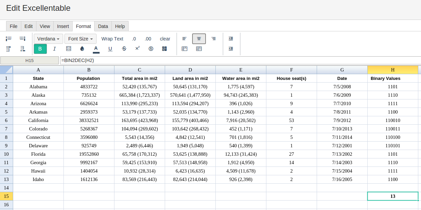Open the Verdana font dropdown
The height and width of the screenshot is (210, 421).
click(x=48, y=39)
